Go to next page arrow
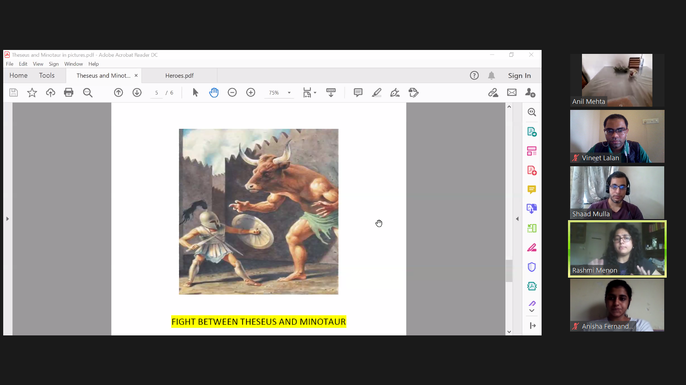 pyautogui.click(x=137, y=93)
